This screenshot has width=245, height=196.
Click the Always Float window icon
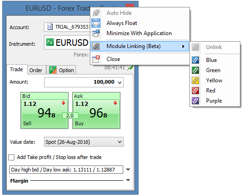point(95,23)
